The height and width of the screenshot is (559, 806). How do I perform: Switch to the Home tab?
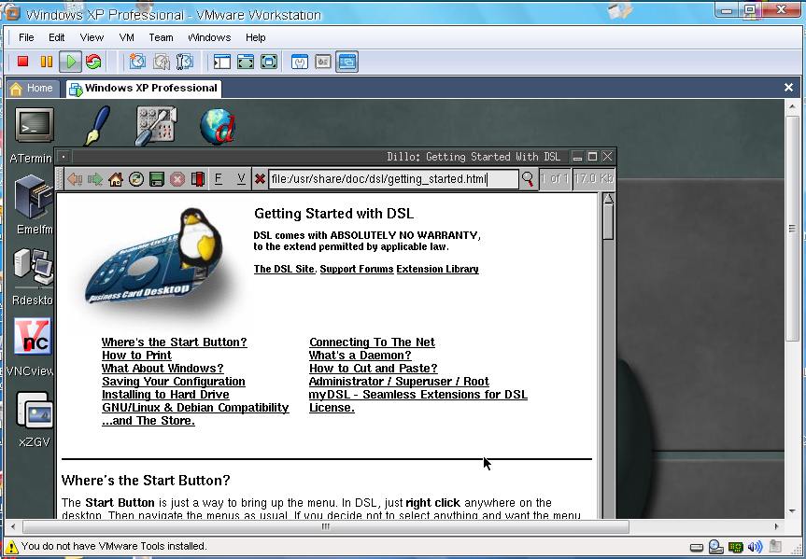point(32,89)
